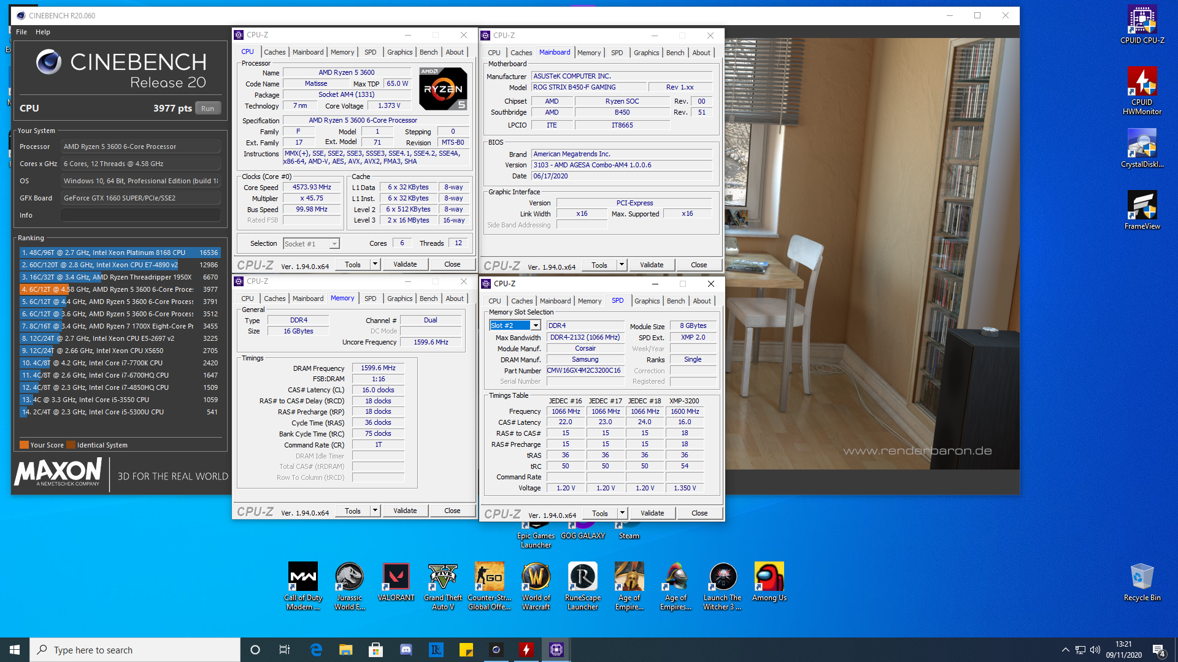Open Discord from taskbar
Screen dimensions: 1178x662
[x=406, y=650]
